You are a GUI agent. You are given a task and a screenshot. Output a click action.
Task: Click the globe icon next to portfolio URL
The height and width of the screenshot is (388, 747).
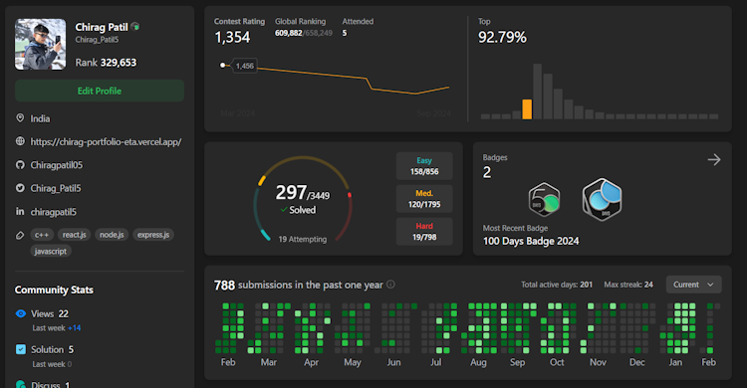20,141
